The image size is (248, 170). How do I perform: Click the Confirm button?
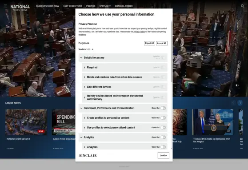coord(164,155)
